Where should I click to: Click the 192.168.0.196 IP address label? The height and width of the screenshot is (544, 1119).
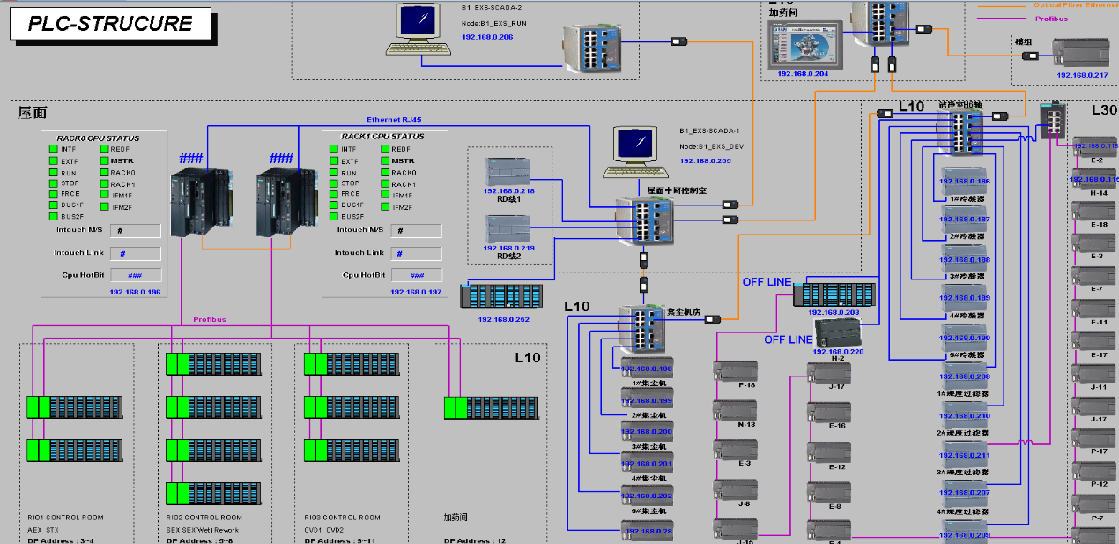pos(135,291)
